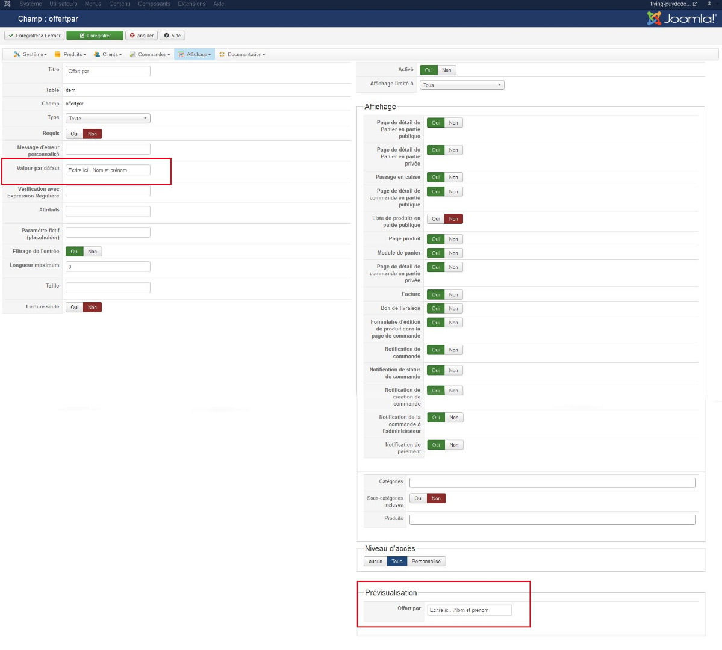The image size is (722, 650).
Task: Click the Annuler button
Action: click(x=142, y=36)
